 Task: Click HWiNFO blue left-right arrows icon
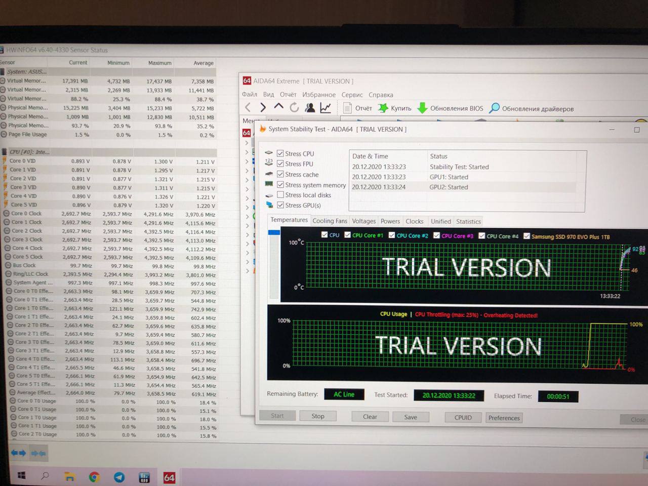(x=18, y=453)
